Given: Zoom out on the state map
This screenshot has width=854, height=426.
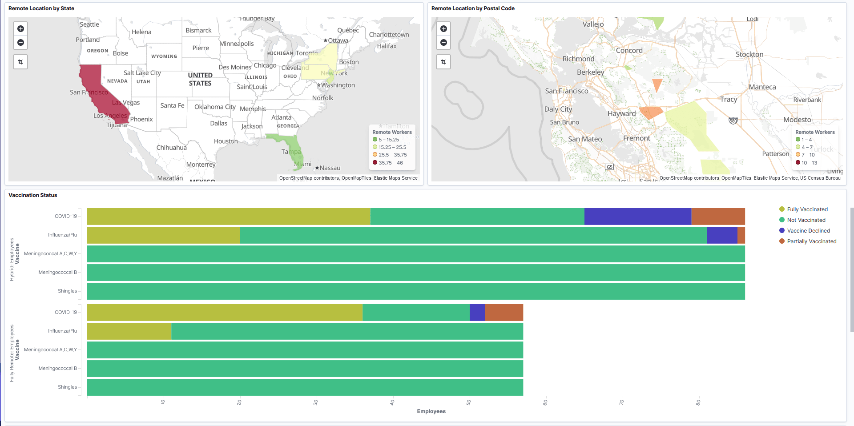Looking at the screenshot, I should click(20, 42).
